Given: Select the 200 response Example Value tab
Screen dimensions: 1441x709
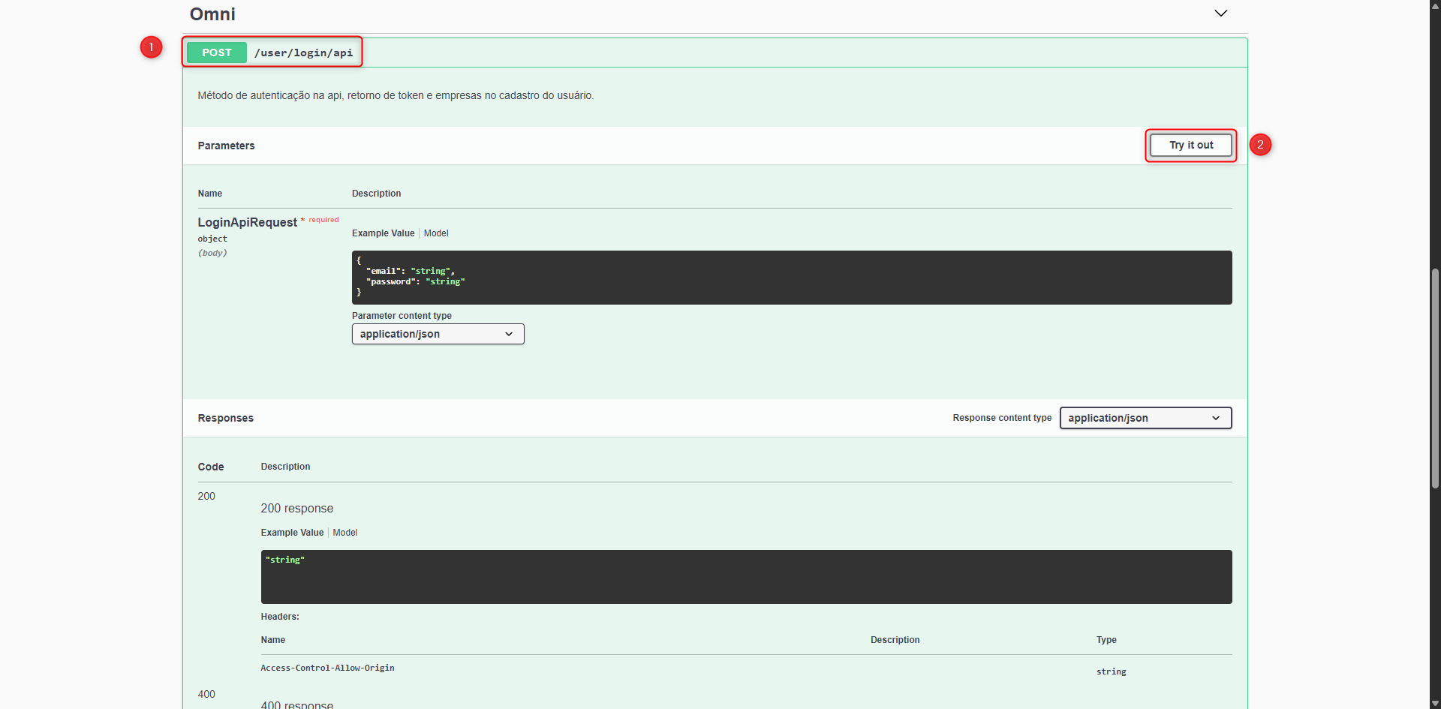Looking at the screenshot, I should tap(292, 533).
